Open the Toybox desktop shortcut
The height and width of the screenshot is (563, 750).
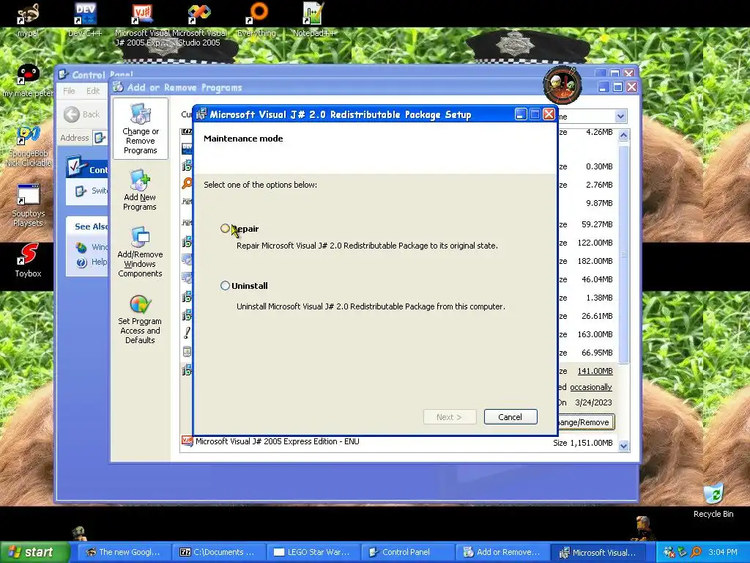coord(28,260)
